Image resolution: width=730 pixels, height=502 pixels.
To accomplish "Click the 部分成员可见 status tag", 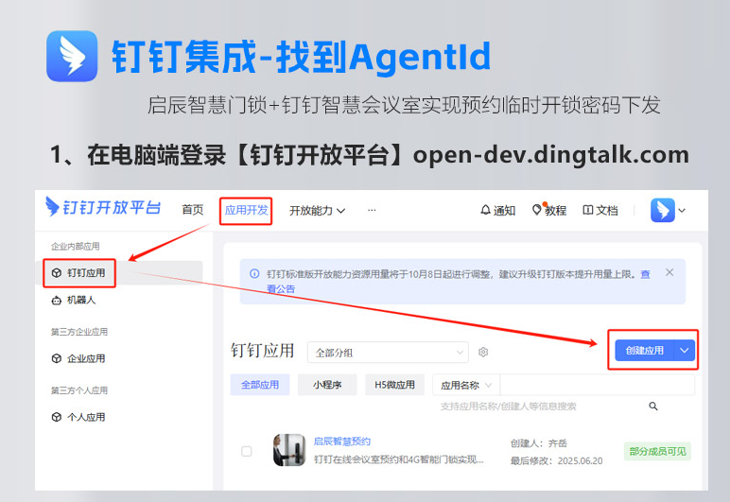I will click(x=657, y=451).
